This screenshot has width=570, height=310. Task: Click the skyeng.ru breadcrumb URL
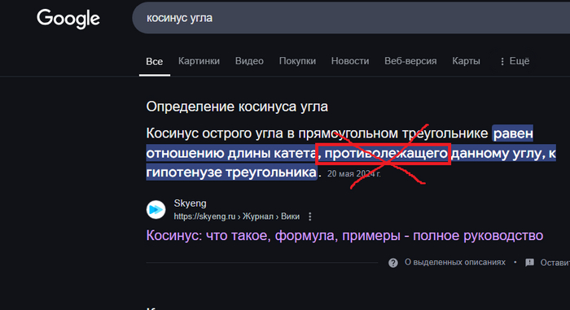(x=237, y=216)
